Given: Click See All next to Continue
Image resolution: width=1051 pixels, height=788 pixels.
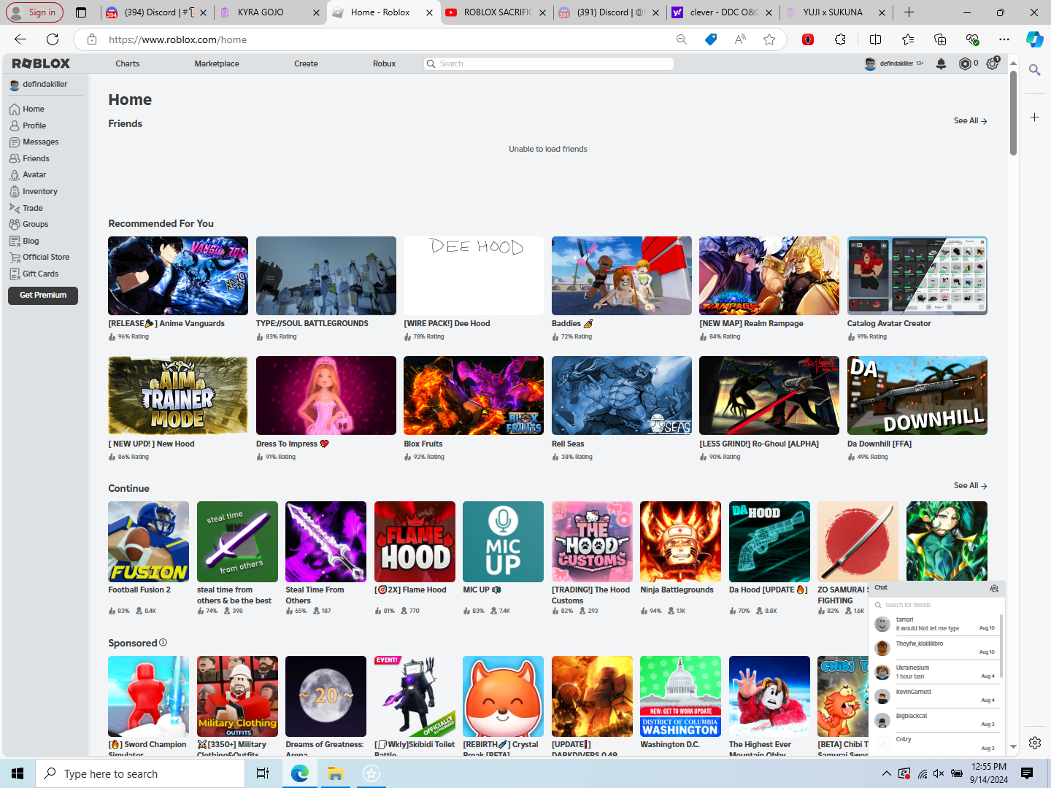Looking at the screenshot, I should (x=970, y=486).
